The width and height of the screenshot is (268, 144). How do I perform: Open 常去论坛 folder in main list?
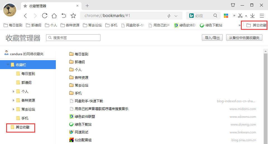pyautogui.click(x=79, y=85)
